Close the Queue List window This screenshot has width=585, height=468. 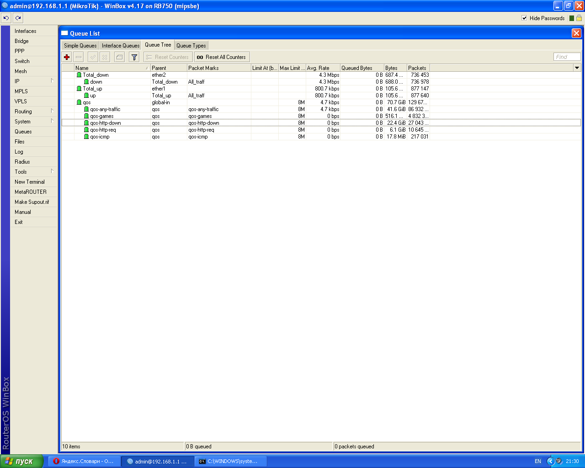tap(576, 33)
